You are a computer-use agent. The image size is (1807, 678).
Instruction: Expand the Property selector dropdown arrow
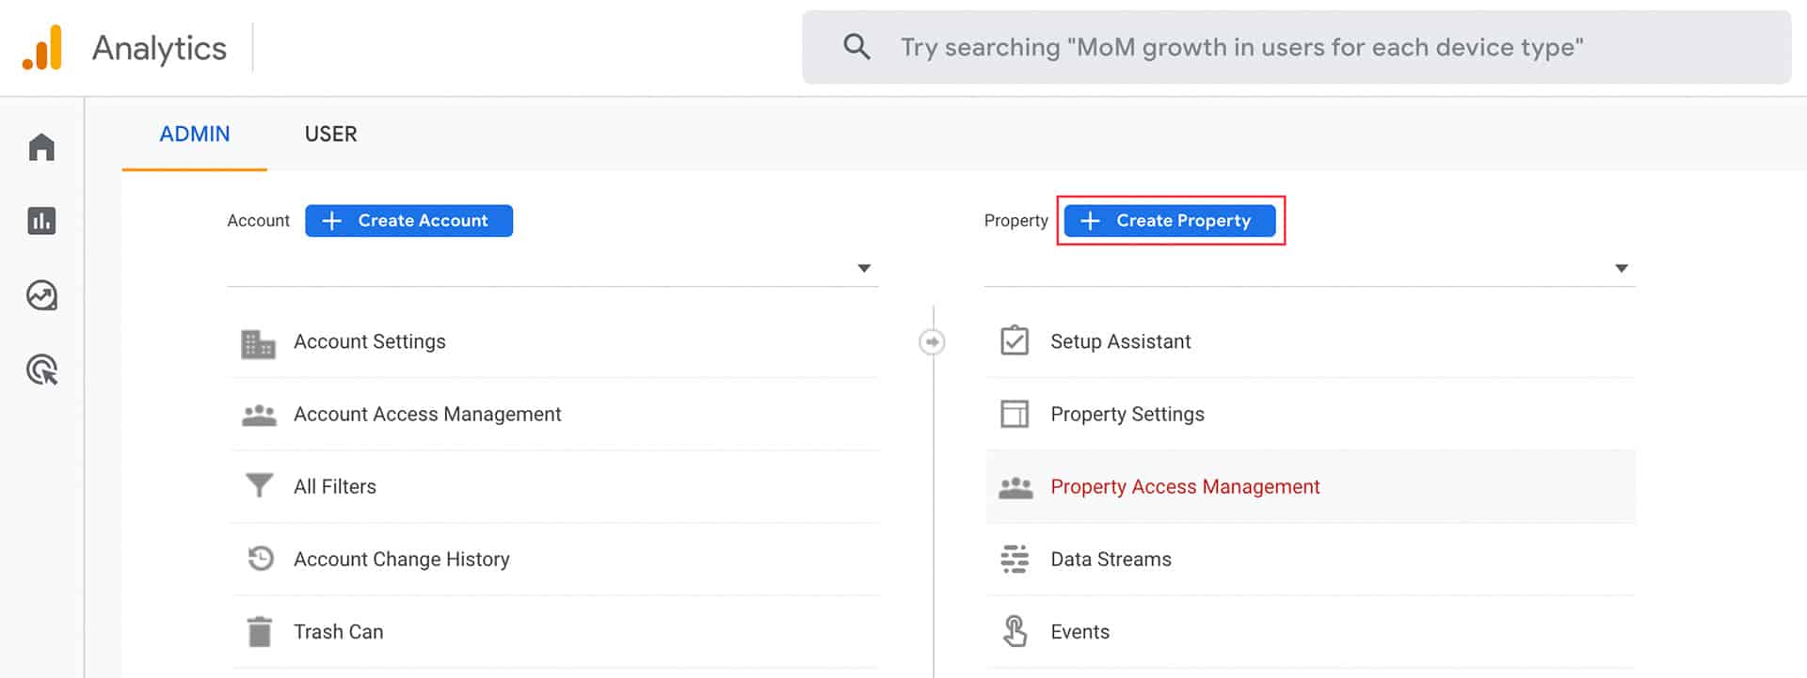tap(1622, 269)
